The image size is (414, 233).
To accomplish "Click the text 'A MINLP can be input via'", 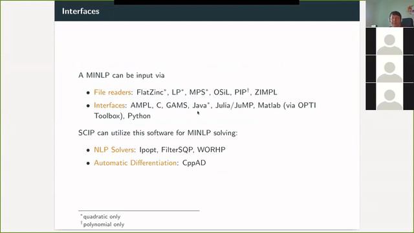I will tap(122, 75).
